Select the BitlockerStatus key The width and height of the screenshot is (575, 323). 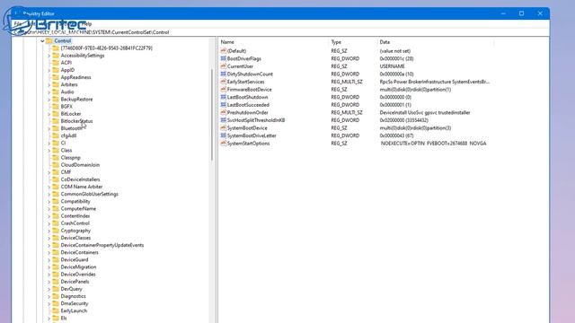tap(76, 121)
